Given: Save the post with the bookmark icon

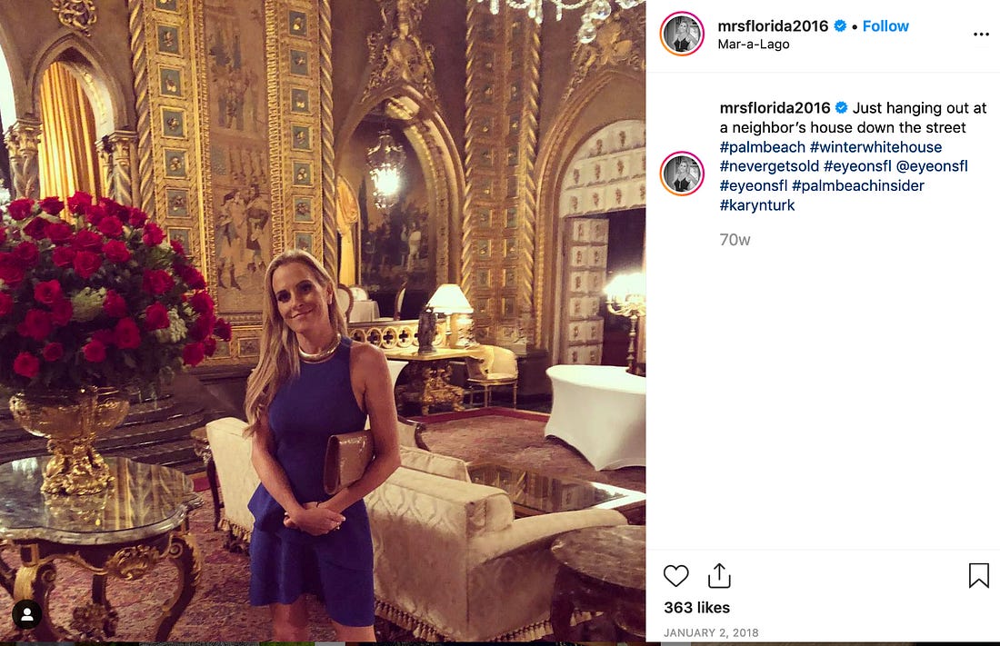Looking at the screenshot, I should click(x=978, y=575).
